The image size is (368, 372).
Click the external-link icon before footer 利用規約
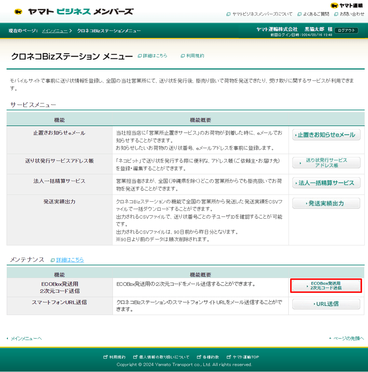pyautogui.click(x=106, y=357)
